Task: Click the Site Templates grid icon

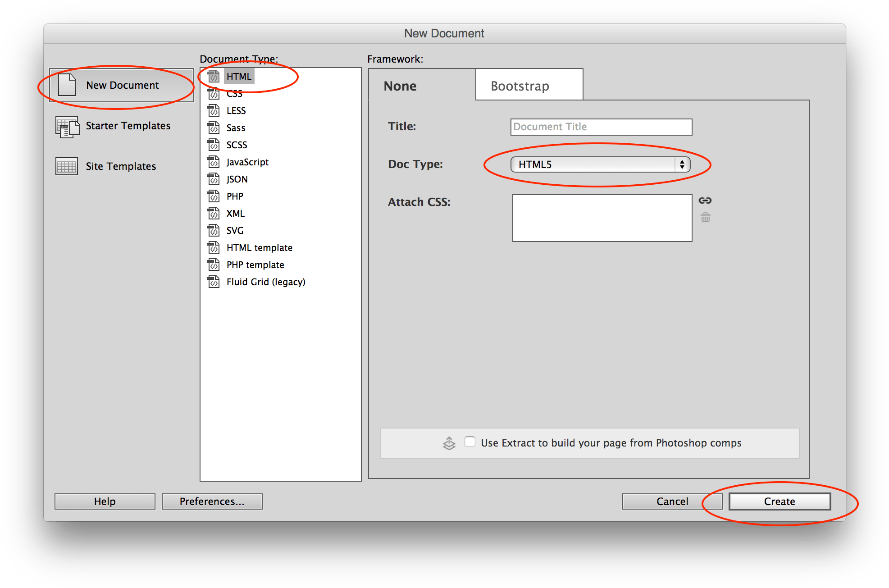Action: coord(67,166)
